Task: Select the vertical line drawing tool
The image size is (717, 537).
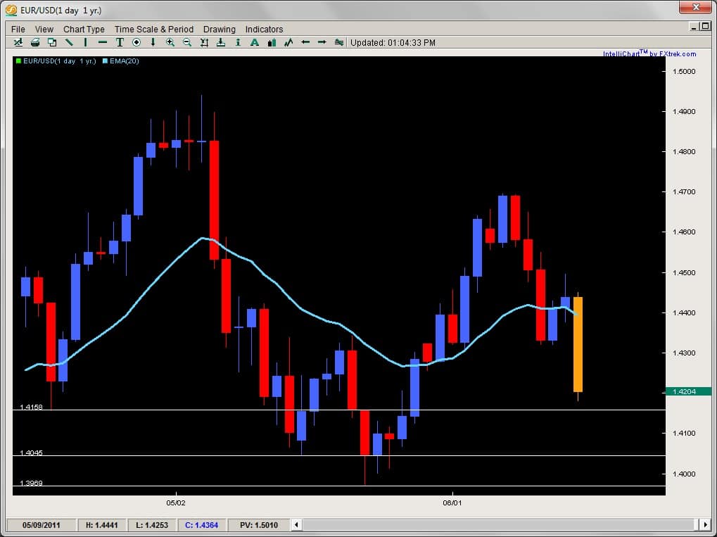Action: click(86, 42)
